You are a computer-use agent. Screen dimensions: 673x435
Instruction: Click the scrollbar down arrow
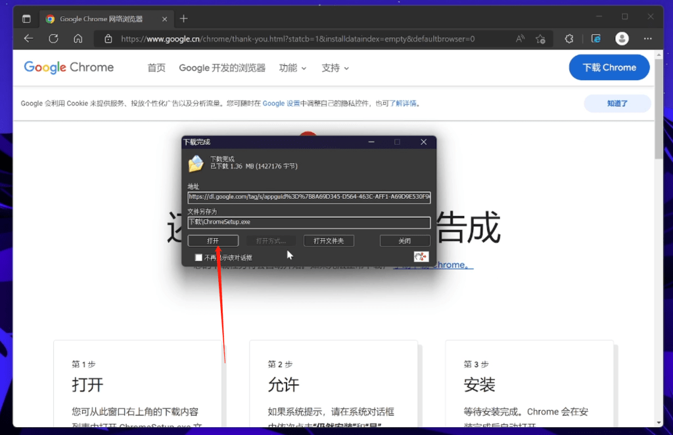659,423
